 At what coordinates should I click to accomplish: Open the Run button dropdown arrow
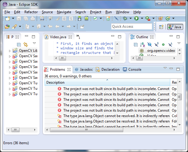tap(142, 18)
